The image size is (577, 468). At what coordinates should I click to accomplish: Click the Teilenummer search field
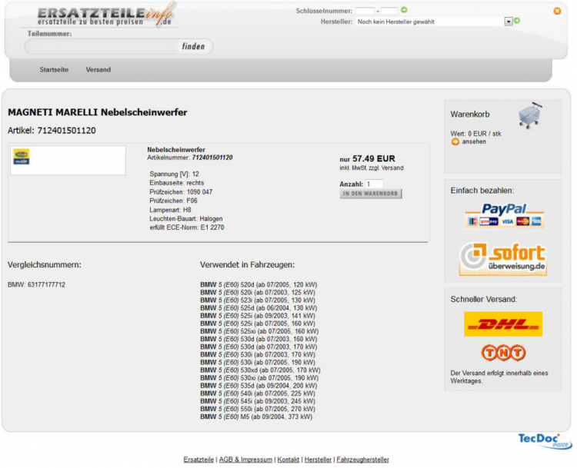pyautogui.click(x=102, y=47)
